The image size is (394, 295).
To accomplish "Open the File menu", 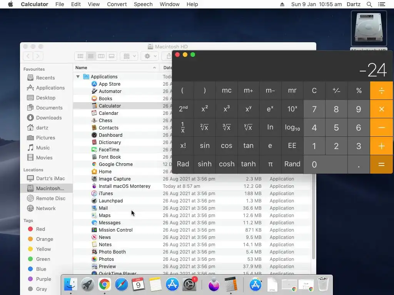I will (60, 4).
